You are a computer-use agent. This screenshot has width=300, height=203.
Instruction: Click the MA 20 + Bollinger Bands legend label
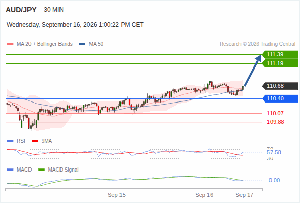click(45, 44)
